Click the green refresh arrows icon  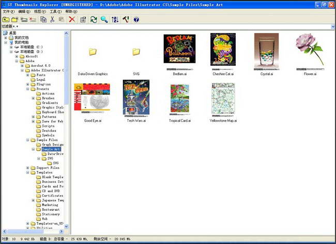(x=94, y=19)
